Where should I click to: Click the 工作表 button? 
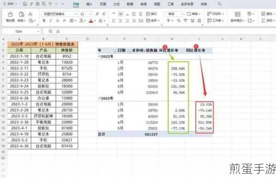coord(215,21)
